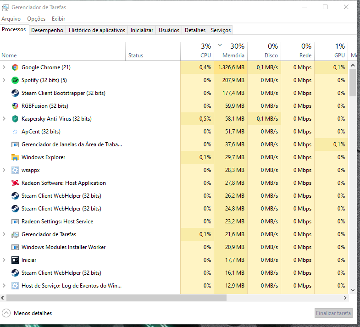Select Radeon Settings: Host Service name

[57, 222]
